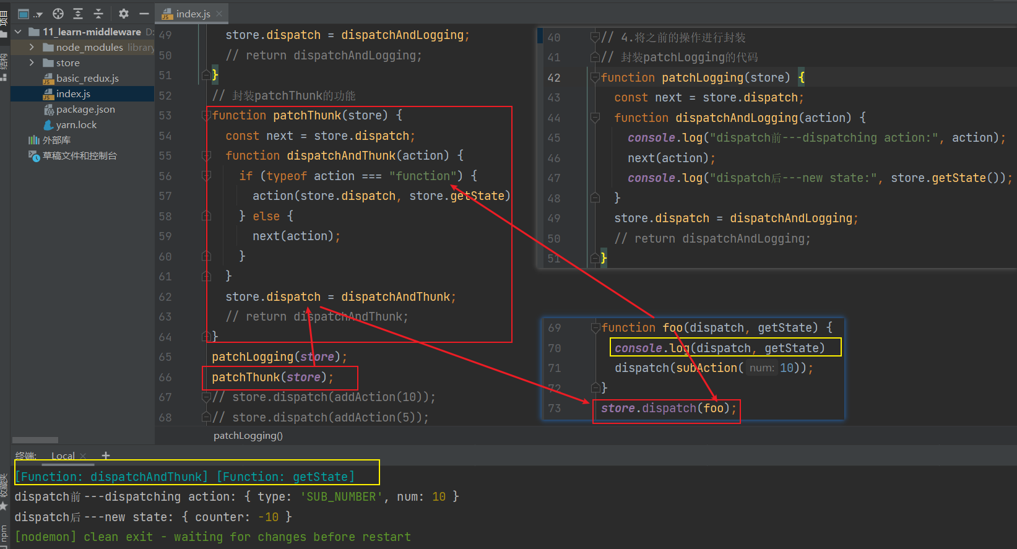Fold the patchThunk function at line 53

[207, 115]
